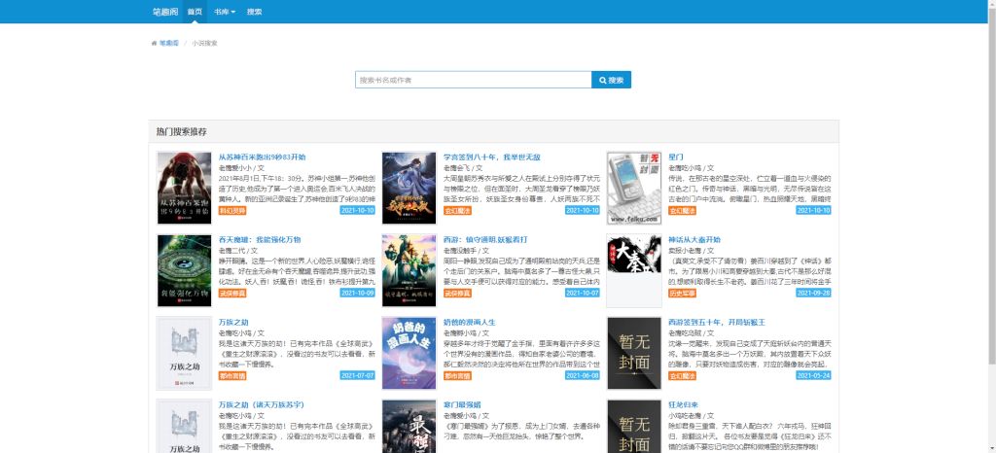Click the 2021-10-07 date badge
This screenshot has height=453, width=996.
[x=583, y=294]
